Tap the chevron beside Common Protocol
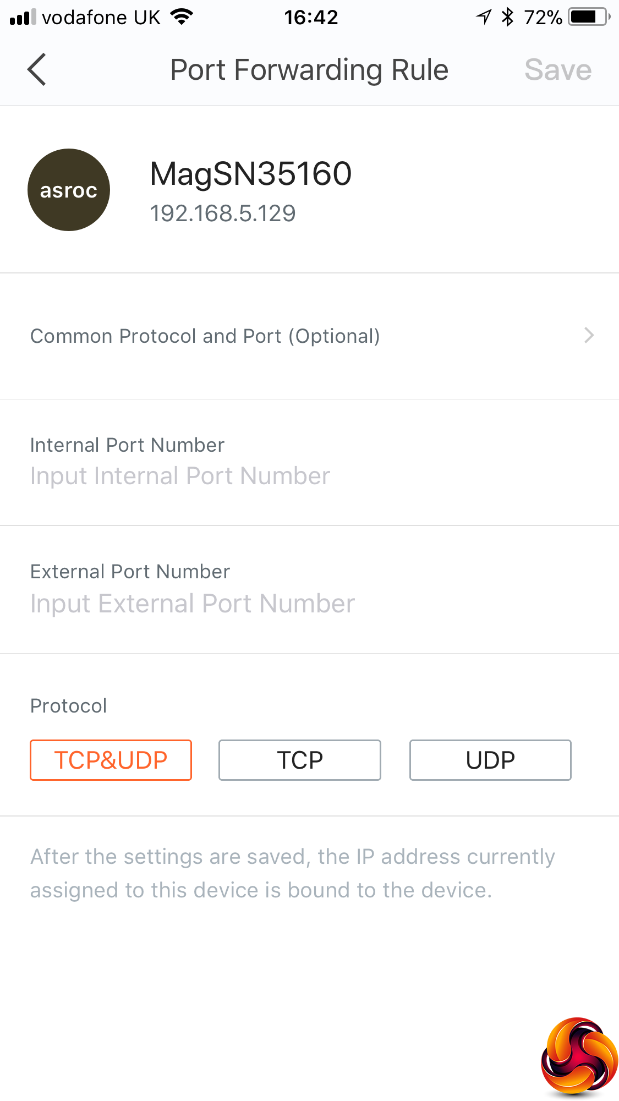The width and height of the screenshot is (619, 1101). pos(589,336)
